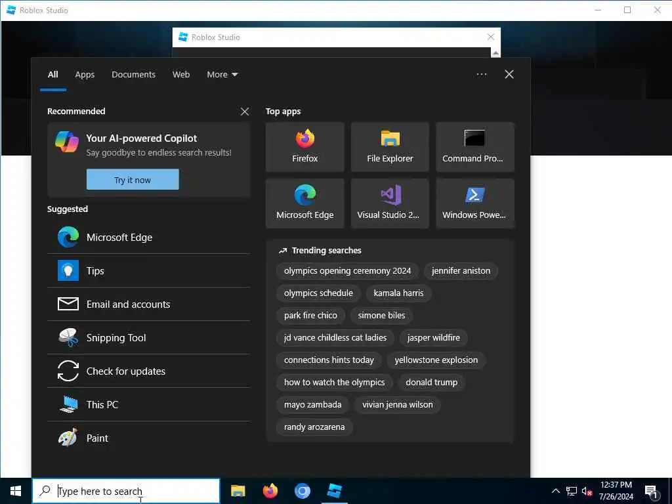This screenshot has width=672, height=504.
Task: Expand the More filter dropdown
Action: point(222,75)
